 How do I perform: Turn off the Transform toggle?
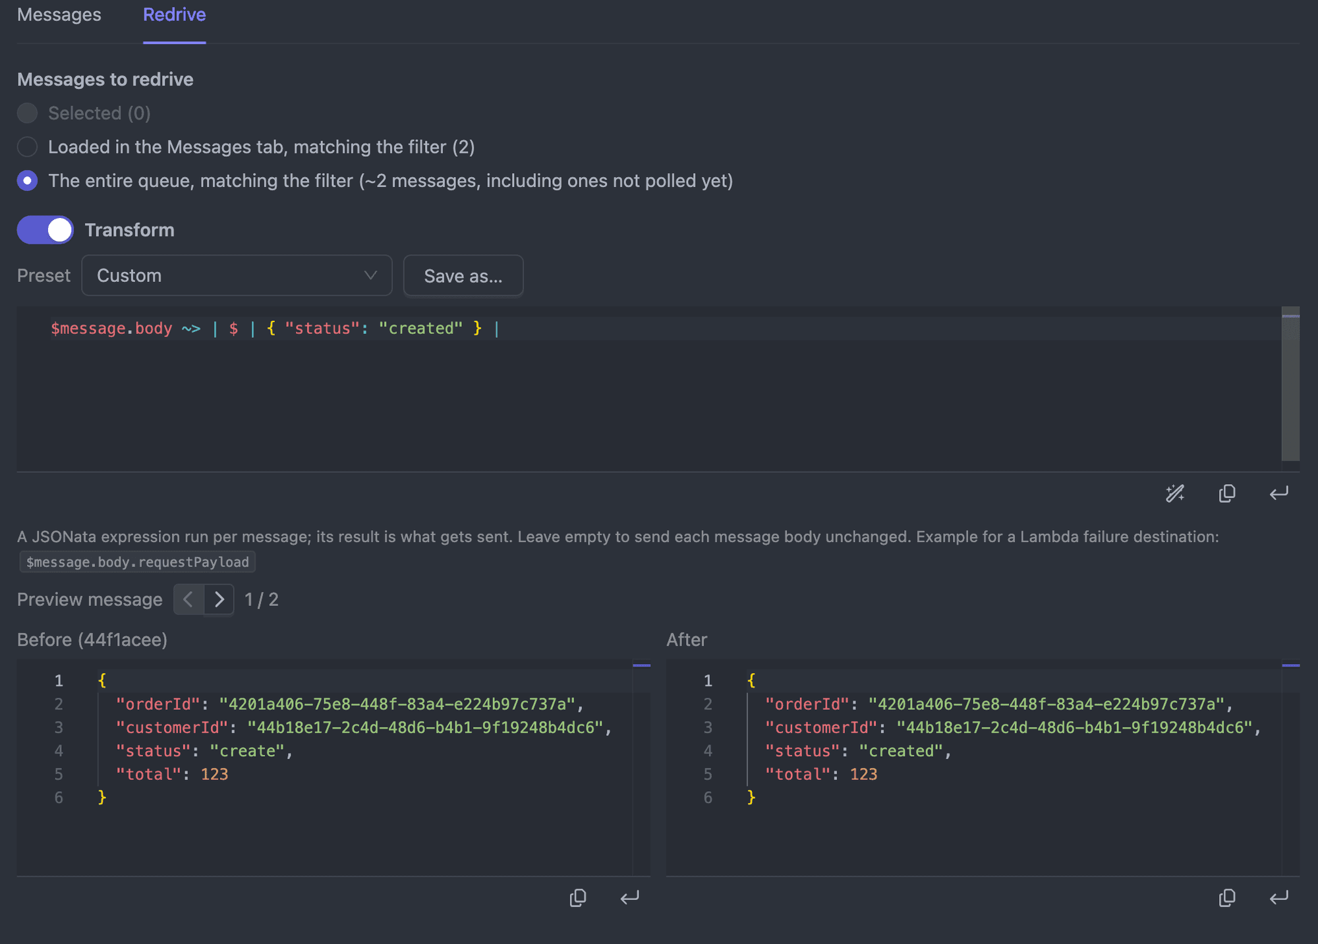[x=45, y=230]
